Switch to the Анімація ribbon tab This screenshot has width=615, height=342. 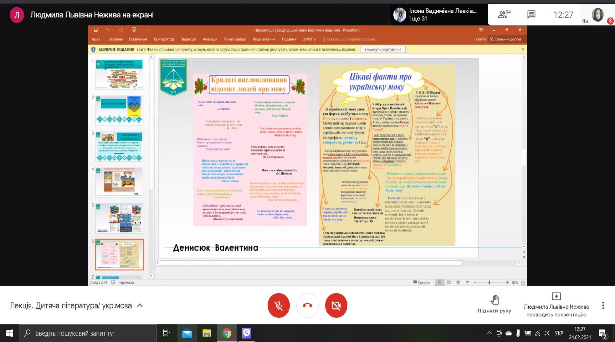[210, 39]
